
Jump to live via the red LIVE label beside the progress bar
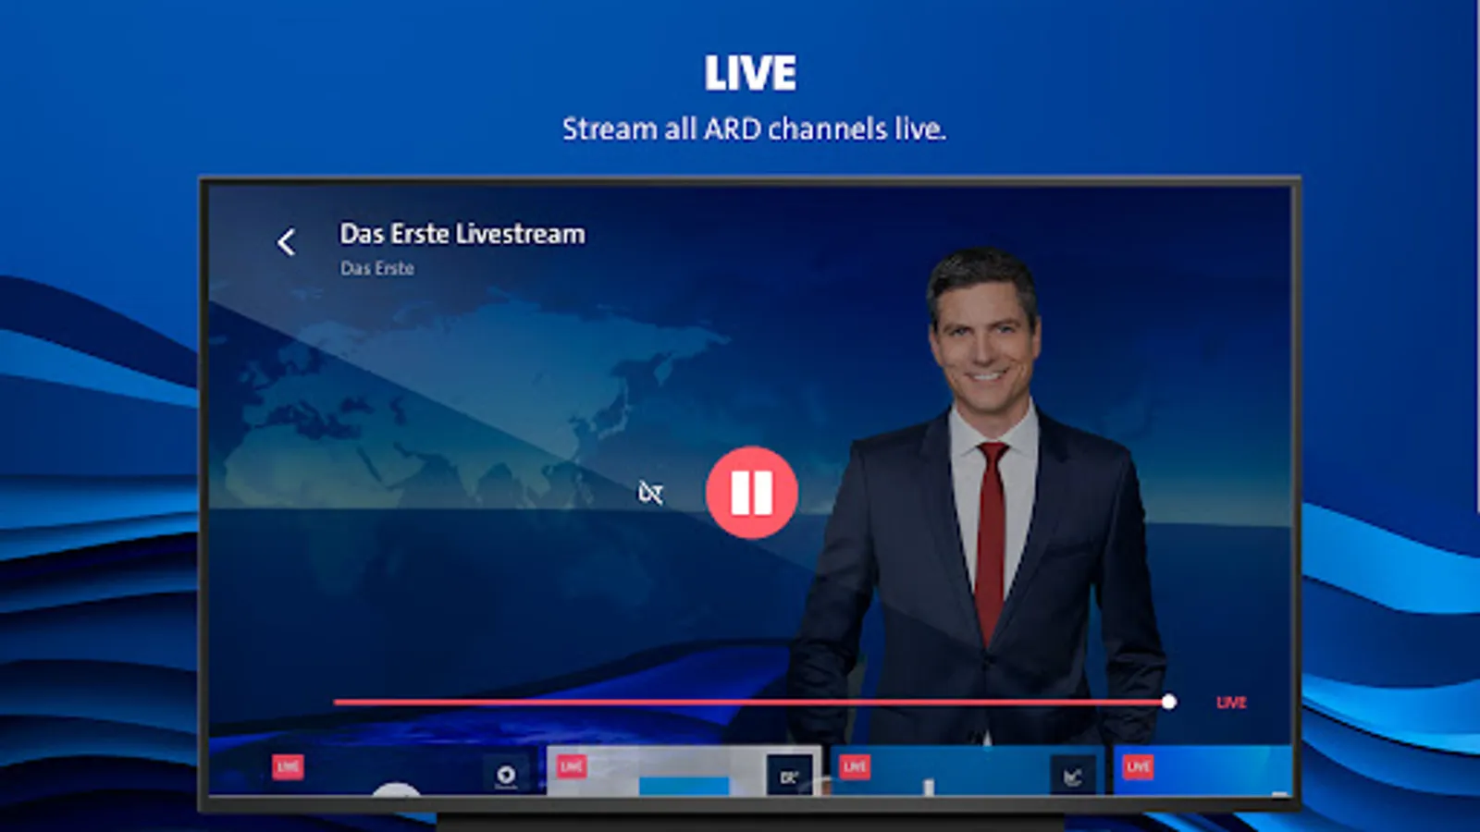click(x=1231, y=703)
